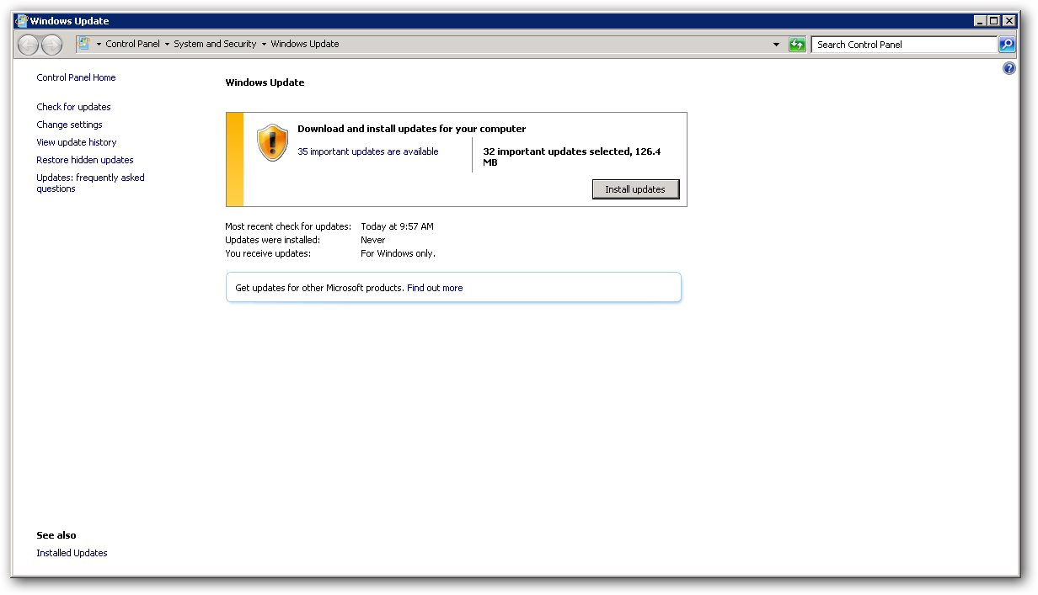Screen dimensions: 1038x595
Task: Open Control Panel Home link
Action: (x=76, y=77)
